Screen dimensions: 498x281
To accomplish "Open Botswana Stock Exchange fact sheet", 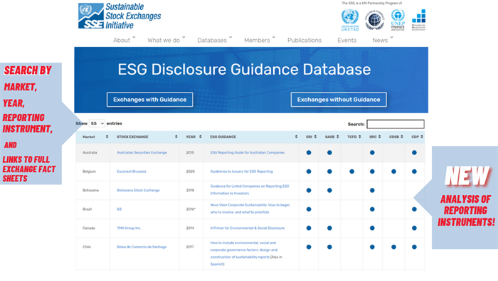I will (x=138, y=191).
